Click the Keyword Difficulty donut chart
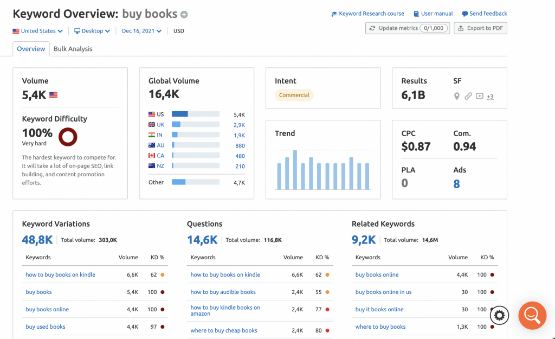Image resolution: width=555 pixels, height=339 pixels. (x=68, y=137)
